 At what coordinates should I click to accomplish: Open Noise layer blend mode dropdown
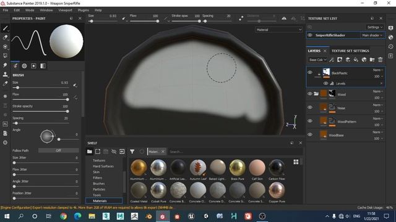378,105
